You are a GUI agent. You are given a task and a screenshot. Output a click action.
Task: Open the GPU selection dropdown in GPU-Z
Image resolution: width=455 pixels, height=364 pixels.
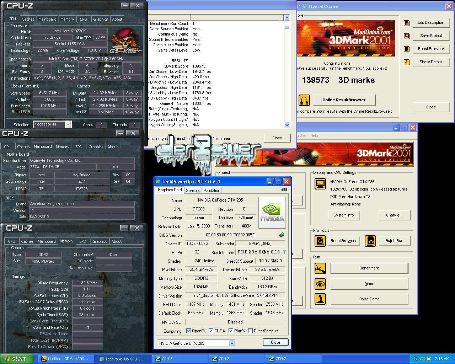point(232,343)
